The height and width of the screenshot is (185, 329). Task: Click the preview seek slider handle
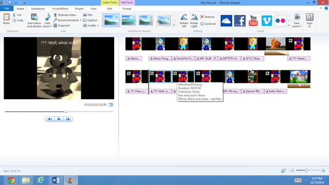[x=65, y=112]
